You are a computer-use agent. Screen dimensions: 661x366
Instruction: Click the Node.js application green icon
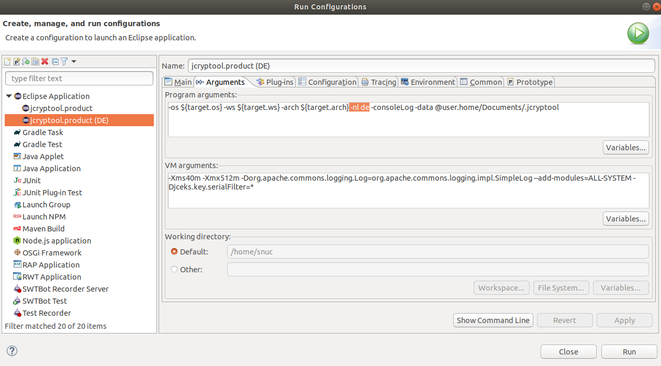pos(17,241)
